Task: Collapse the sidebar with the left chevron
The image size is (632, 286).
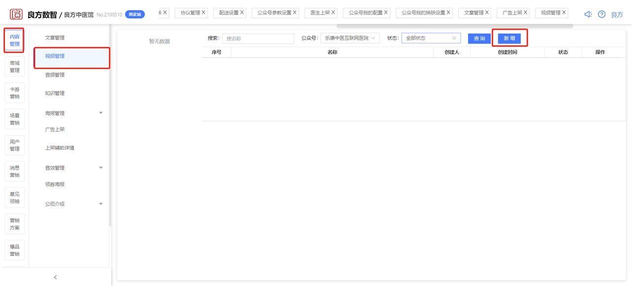Action: coord(55,277)
